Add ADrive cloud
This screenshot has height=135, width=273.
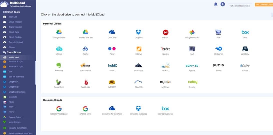point(245,67)
